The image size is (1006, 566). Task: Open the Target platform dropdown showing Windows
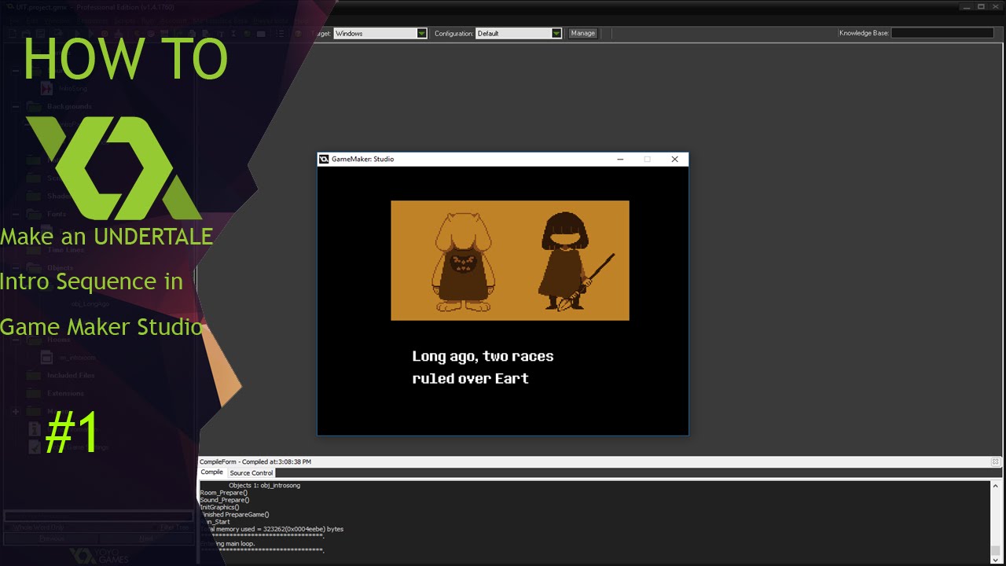pyautogui.click(x=380, y=33)
